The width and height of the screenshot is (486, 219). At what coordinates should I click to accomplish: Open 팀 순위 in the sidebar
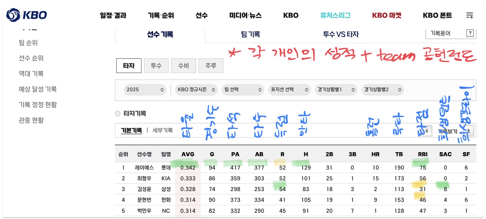click(x=28, y=43)
